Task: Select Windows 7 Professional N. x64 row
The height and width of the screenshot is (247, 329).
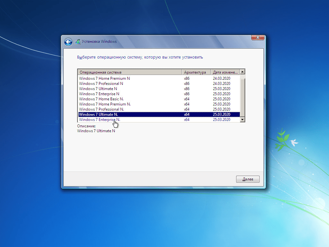Action: tap(159, 109)
